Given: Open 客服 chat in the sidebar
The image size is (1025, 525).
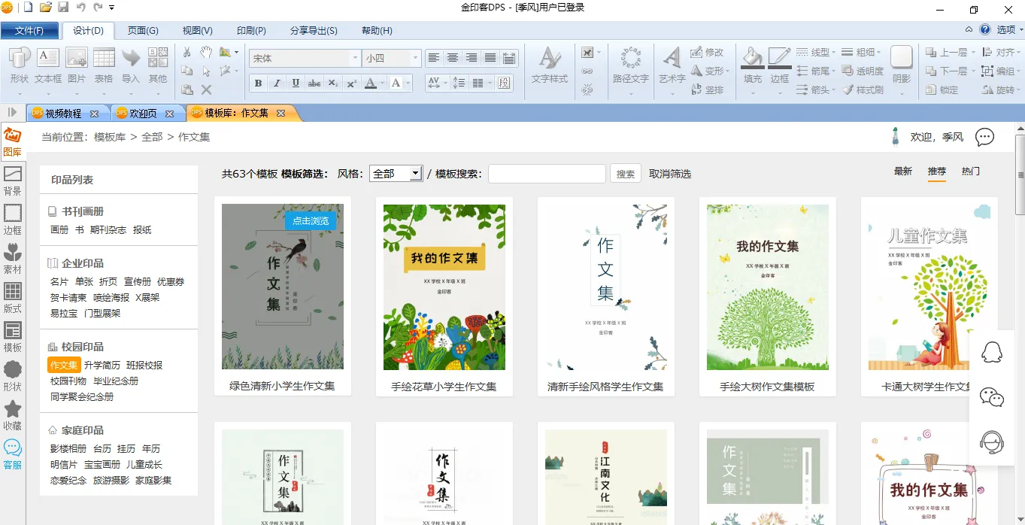Looking at the screenshot, I should [x=13, y=454].
